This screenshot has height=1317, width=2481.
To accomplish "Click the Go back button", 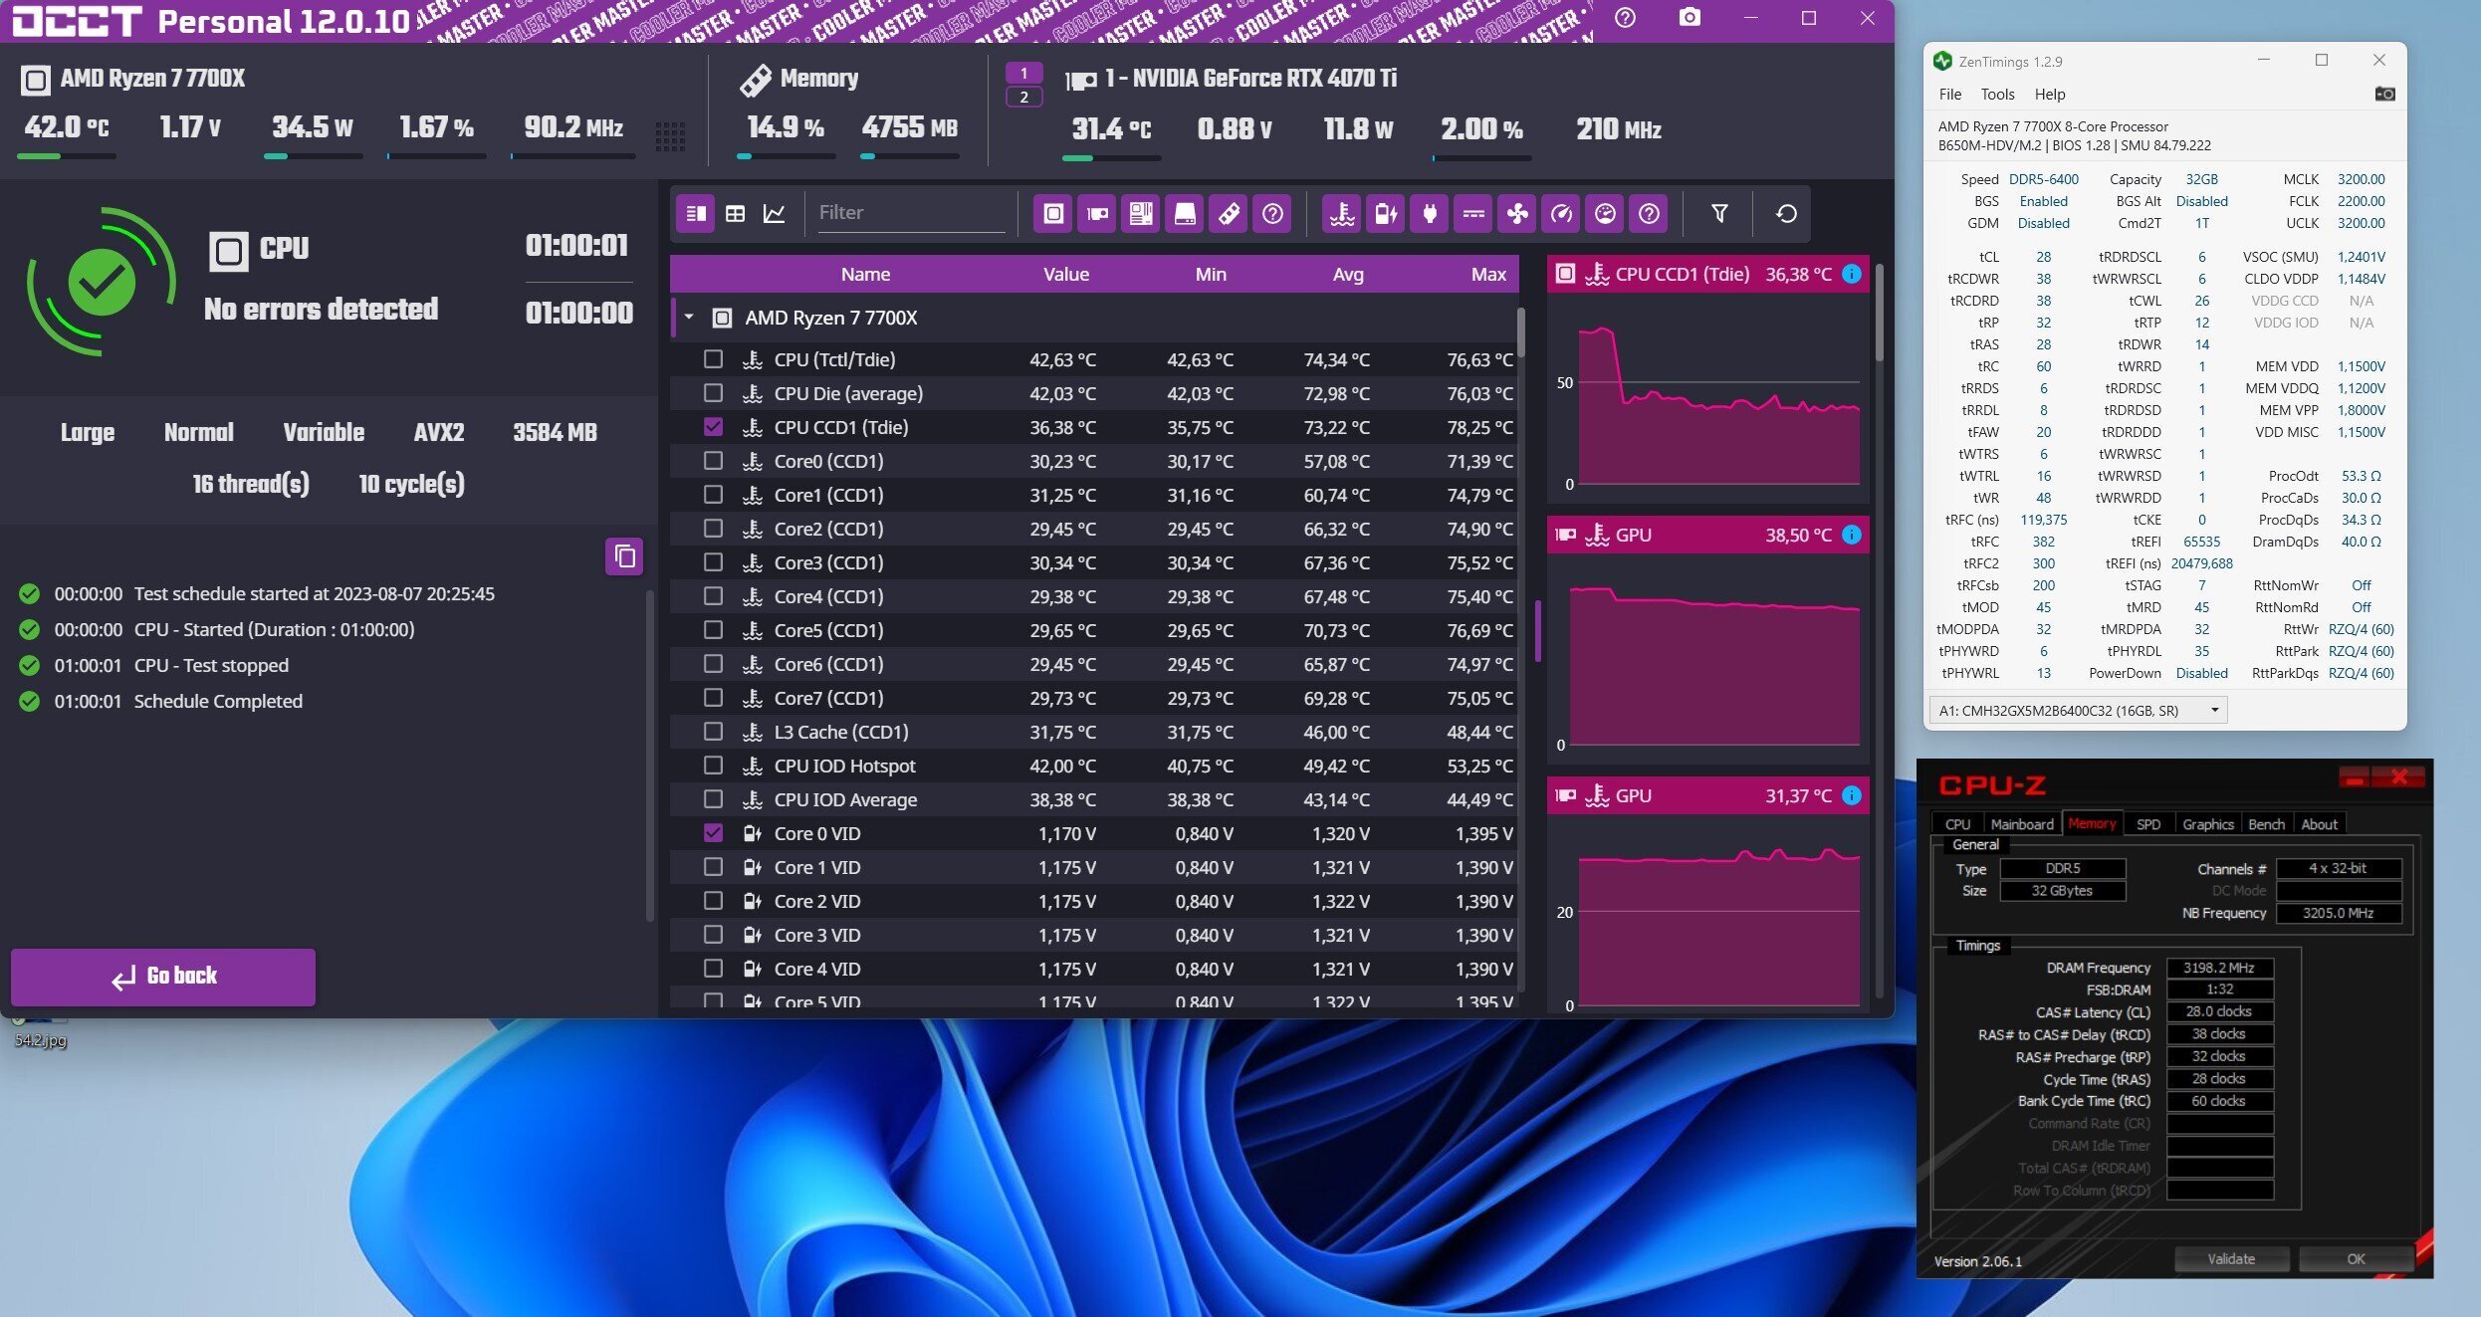I will click(x=163, y=977).
